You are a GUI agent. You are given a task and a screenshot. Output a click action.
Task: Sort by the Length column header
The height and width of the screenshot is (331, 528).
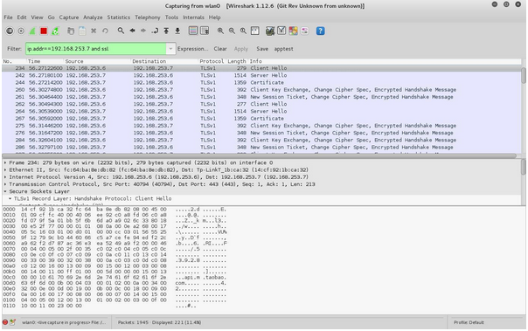tap(237, 61)
